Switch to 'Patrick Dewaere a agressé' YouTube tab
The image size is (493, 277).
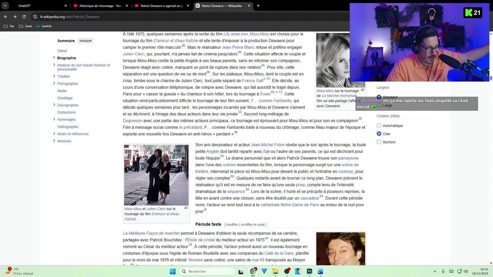[161, 6]
